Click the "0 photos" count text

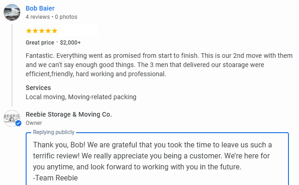click(x=66, y=17)
